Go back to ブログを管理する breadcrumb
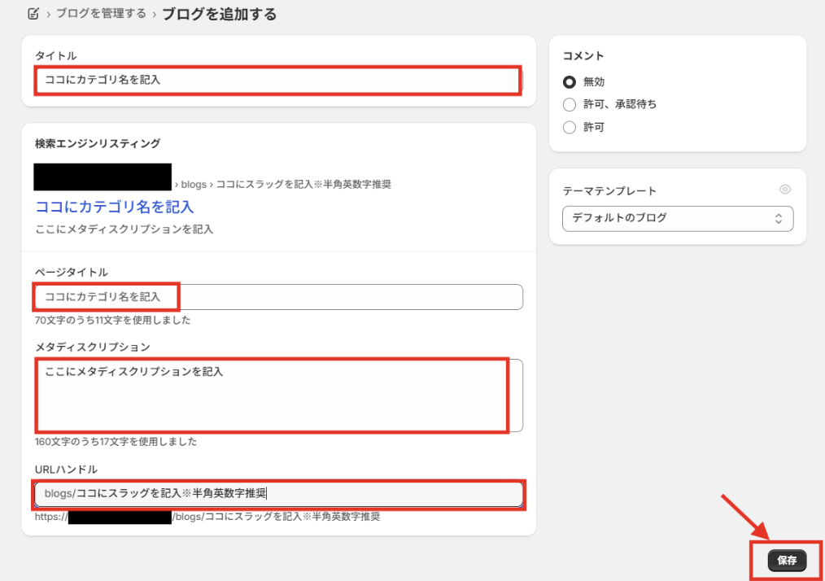The width and height of the screenshot is (825, 581). pos(101,14)
